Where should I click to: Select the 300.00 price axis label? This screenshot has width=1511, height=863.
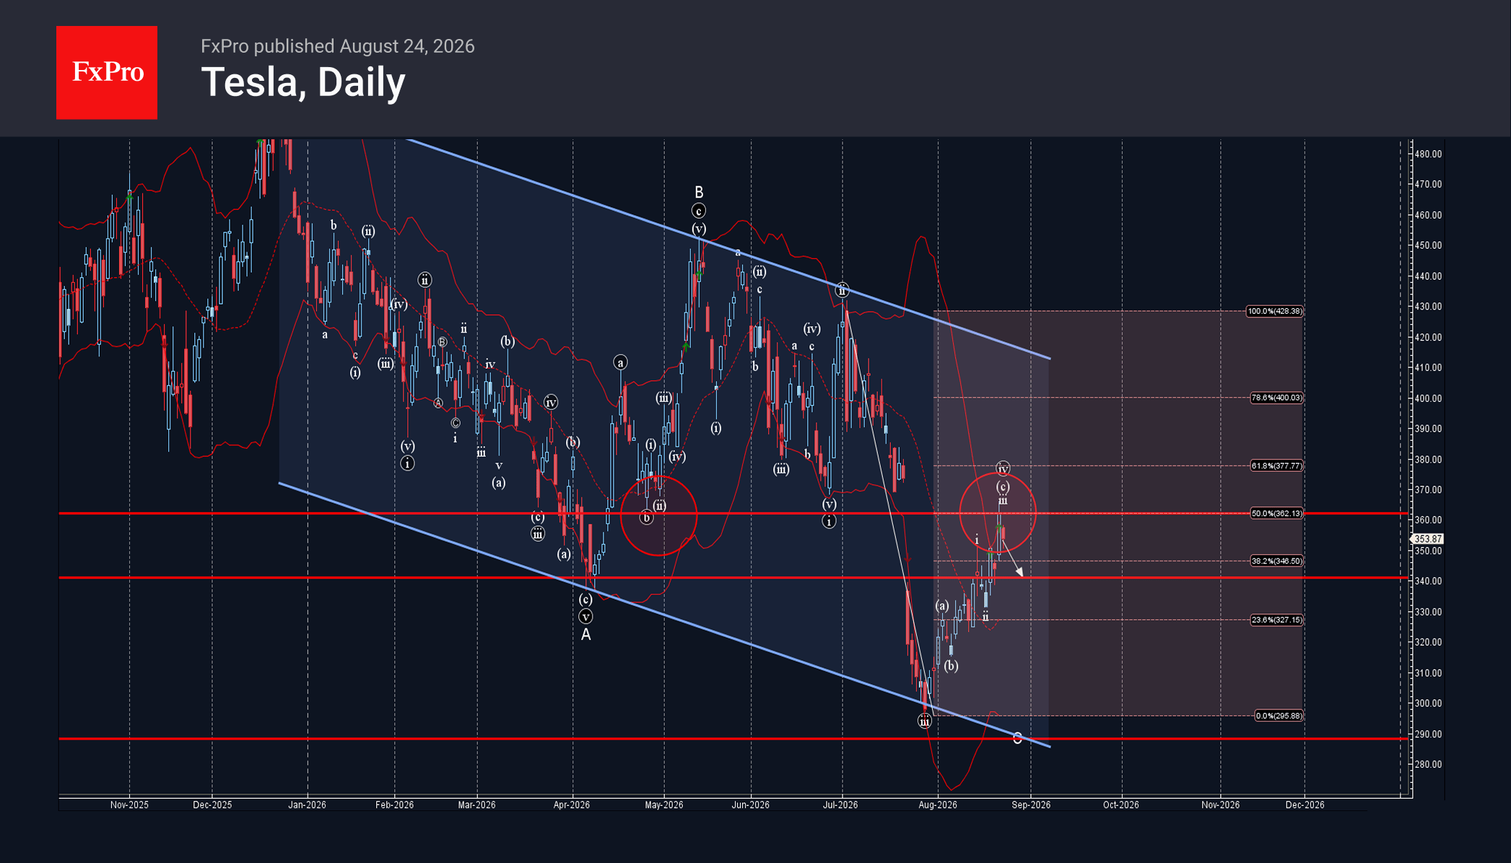click(x=1428, y=704)
